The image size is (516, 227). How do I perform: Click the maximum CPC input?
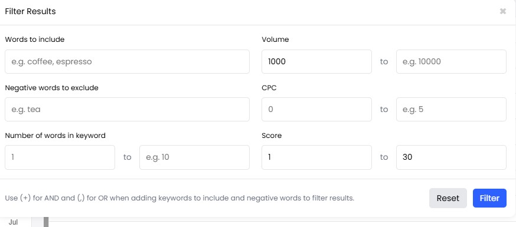[451, 109]
